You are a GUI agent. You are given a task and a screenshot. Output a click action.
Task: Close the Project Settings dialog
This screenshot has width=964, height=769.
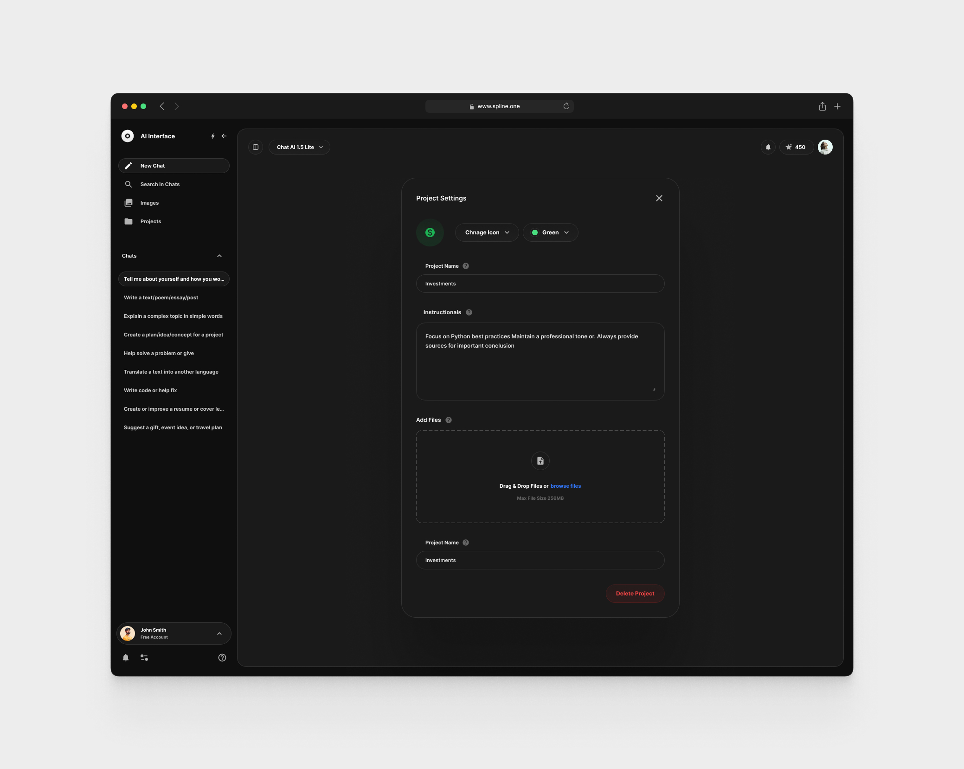click(x=659, y=198)
